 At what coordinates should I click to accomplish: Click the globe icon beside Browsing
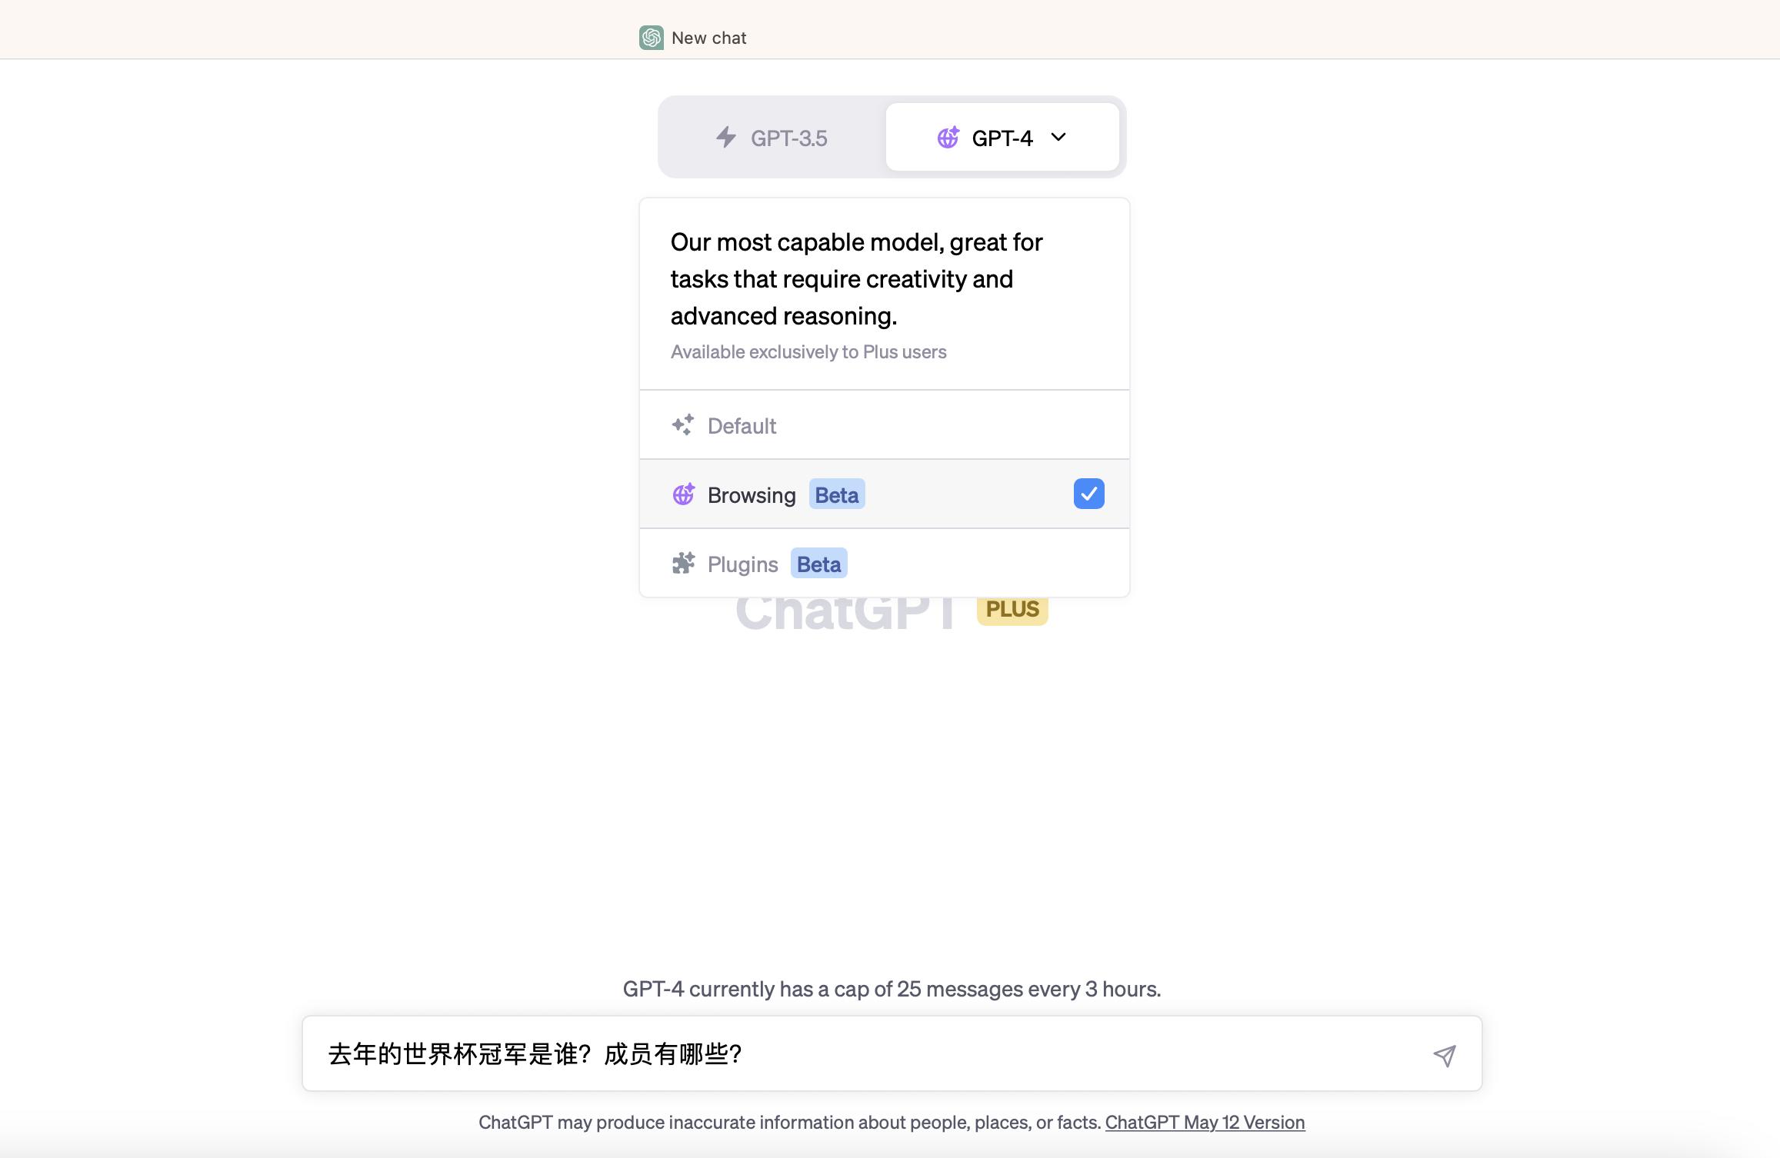[683, 494]
